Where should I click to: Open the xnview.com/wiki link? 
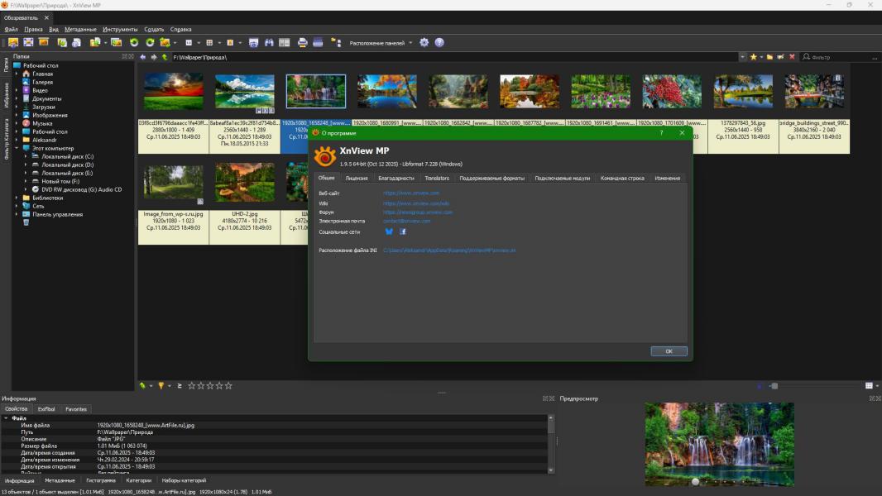coord(415,203)
